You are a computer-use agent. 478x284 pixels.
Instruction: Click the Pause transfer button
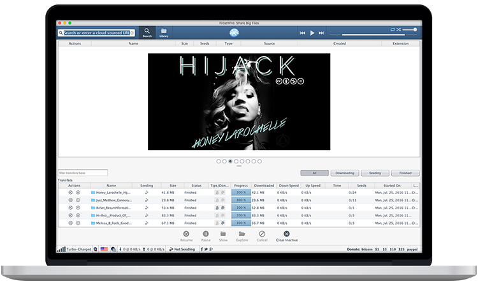206,236
